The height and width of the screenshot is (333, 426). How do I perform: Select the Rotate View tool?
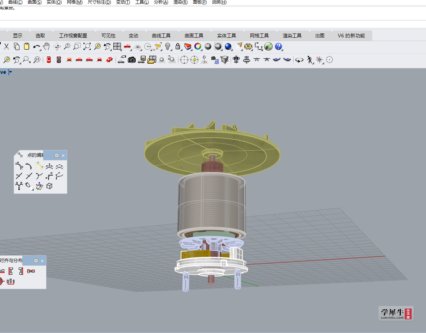[x=57, y=46]
